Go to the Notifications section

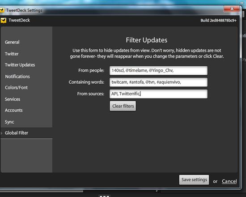pos(17,77)
